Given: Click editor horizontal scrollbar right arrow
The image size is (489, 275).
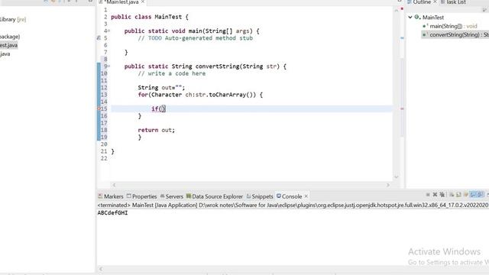Looking at the screenshot, I should coord(388,185).
